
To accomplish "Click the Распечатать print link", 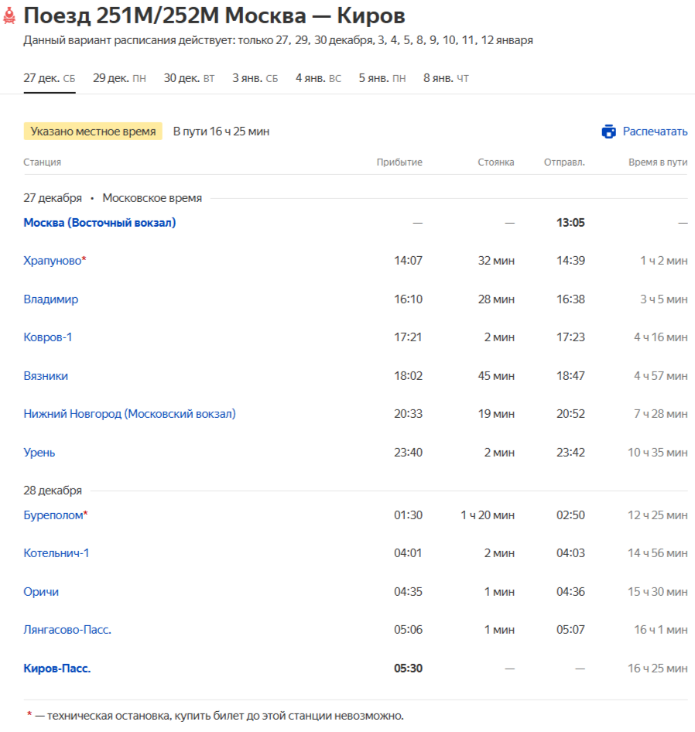I will pyautogui.click(x=655, y=132).
